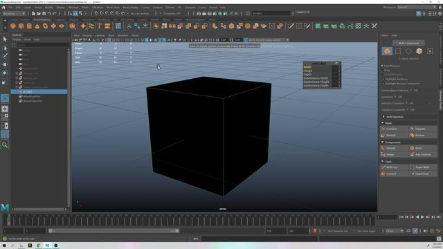
Task: Choose object selection mode in Modeling Toolkit
Action: (387, 51)
